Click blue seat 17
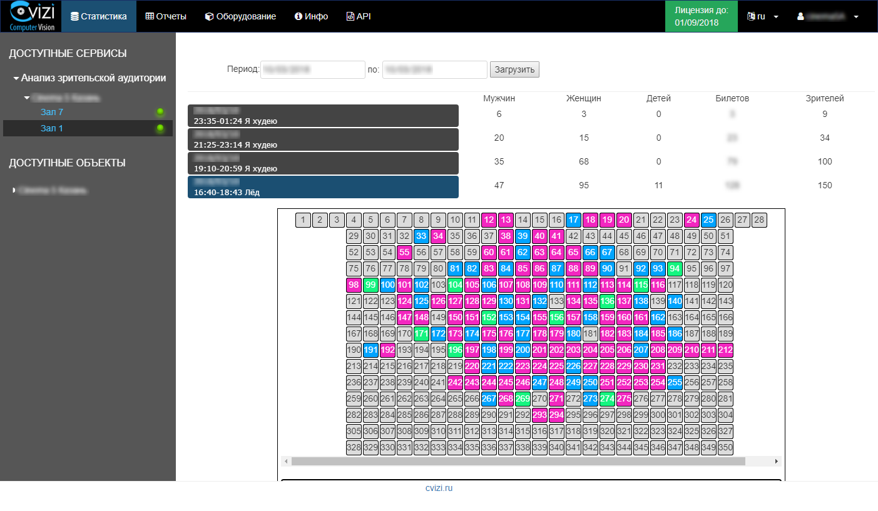Viewport: 878px width, 511px height. 573,220
